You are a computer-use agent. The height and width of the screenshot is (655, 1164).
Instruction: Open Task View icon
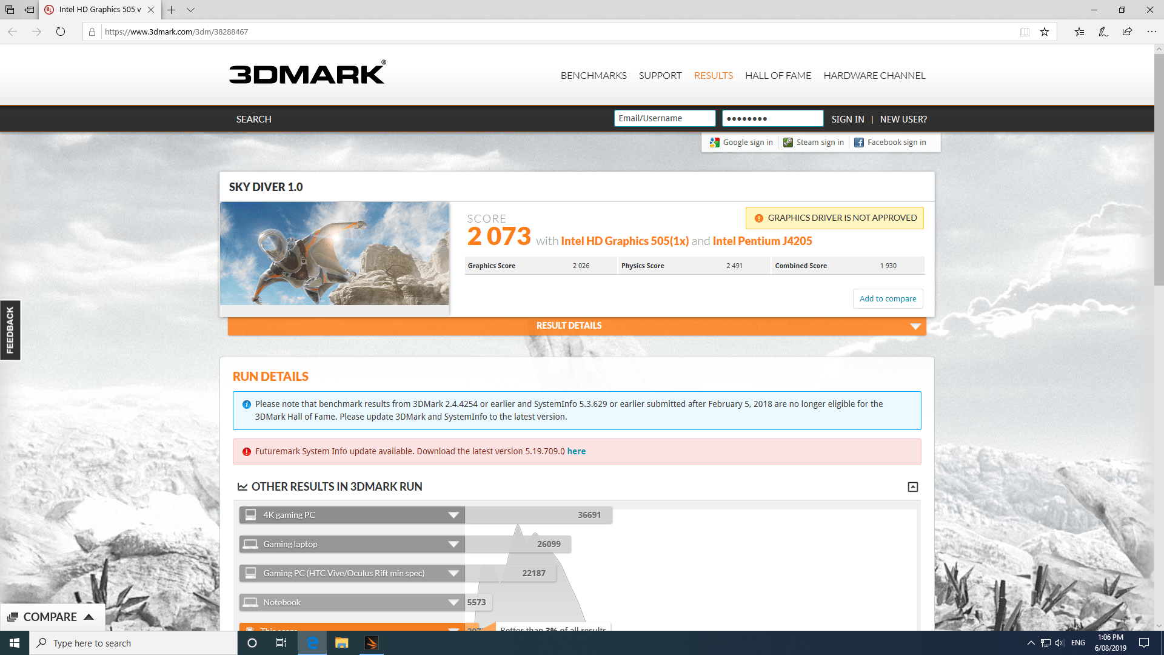point(281,643)
